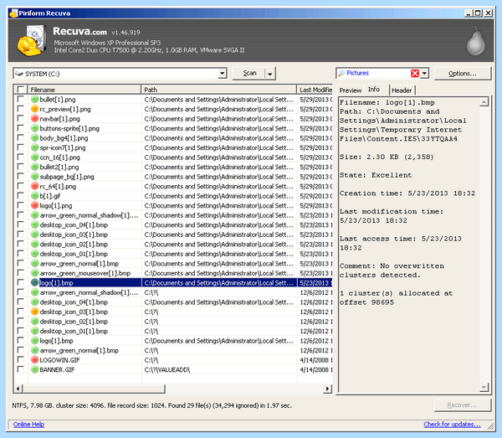Click the red state icon beside navbar[1].png
This screenshot has width=502, height=438.
(34, 119)
